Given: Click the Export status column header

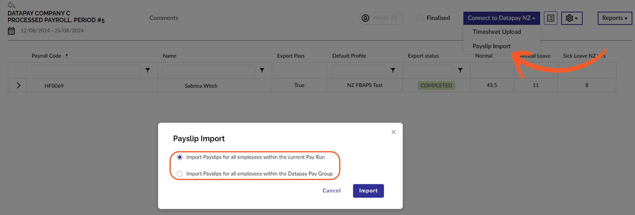Looking at the screenshot, I should [x=424, y=56].
